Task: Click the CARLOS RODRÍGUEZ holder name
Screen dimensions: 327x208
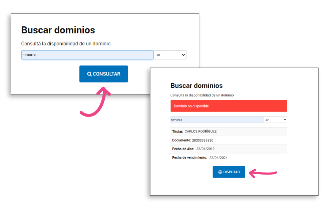Action: click(201, 132)
